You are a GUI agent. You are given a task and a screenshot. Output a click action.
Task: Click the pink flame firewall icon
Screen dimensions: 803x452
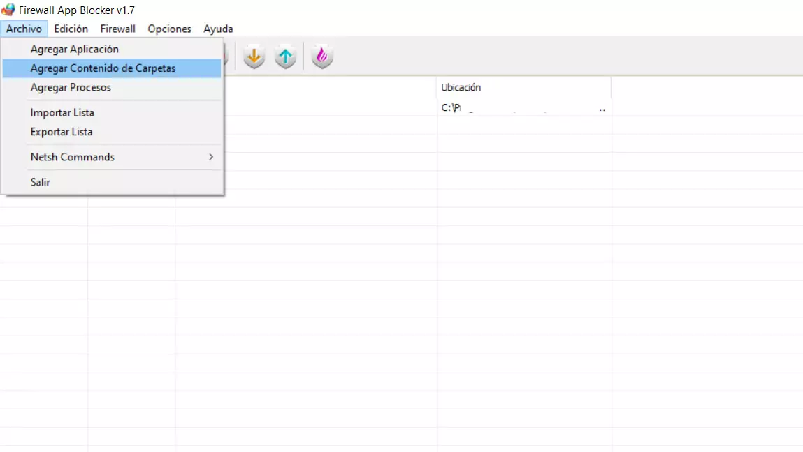click(322, 56)
